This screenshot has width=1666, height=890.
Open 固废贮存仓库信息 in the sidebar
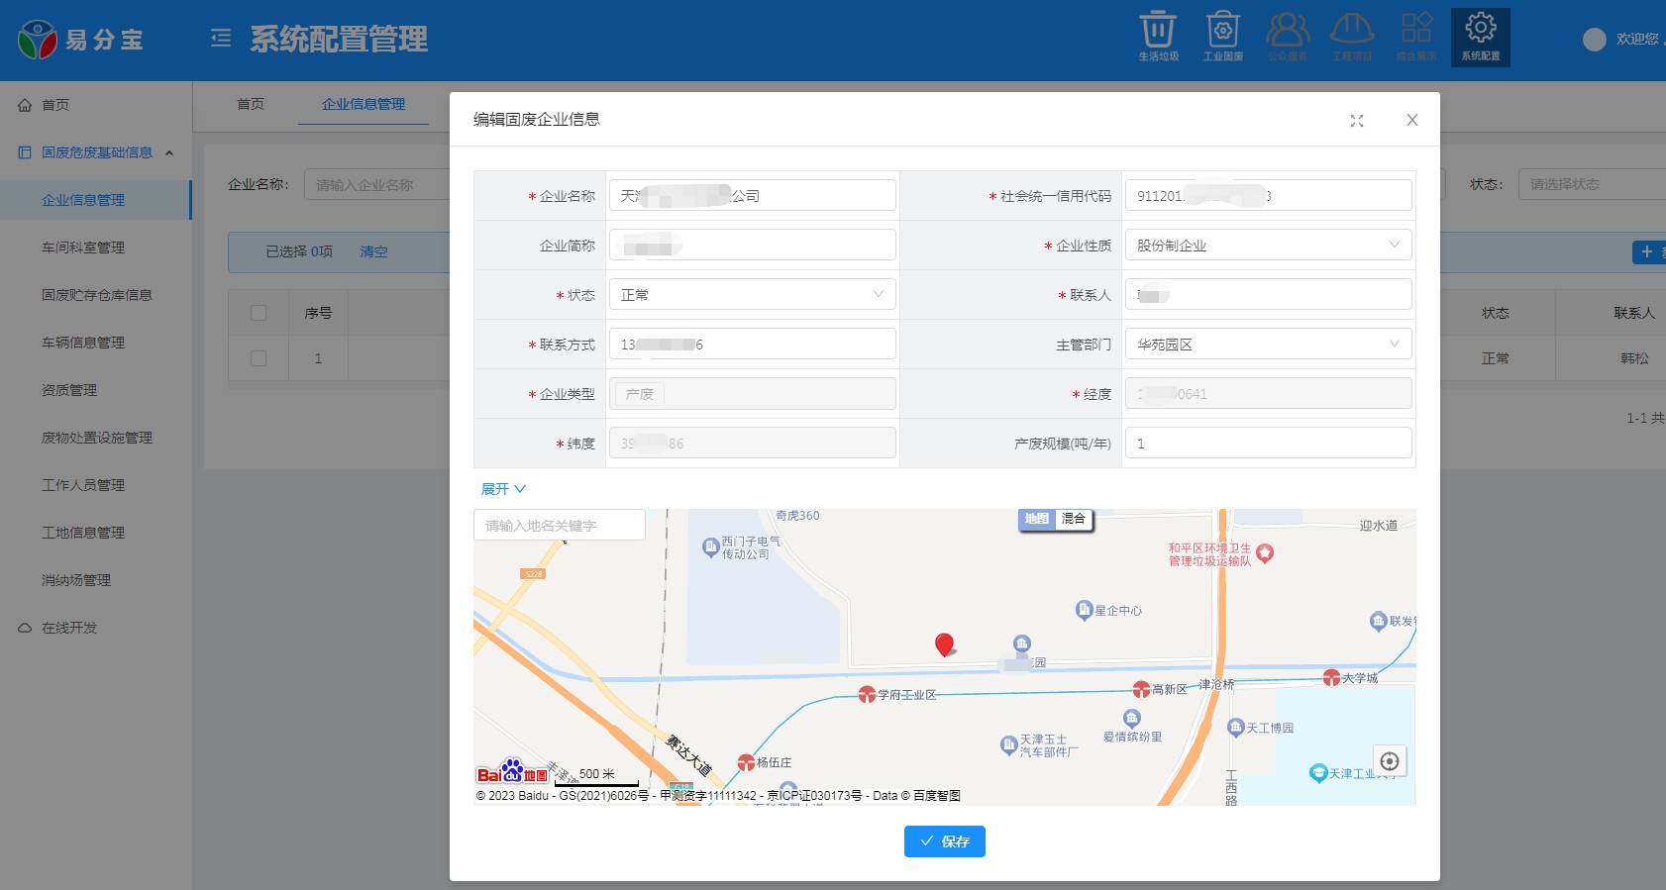tap(95, 295)
